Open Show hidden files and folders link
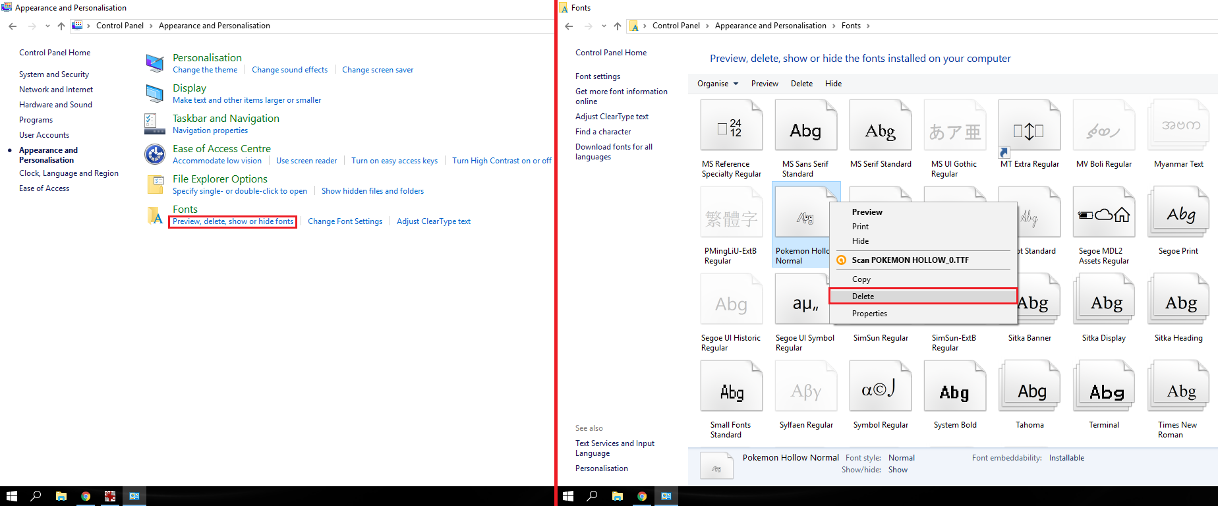1218x506 pixels. coord(372,191)
